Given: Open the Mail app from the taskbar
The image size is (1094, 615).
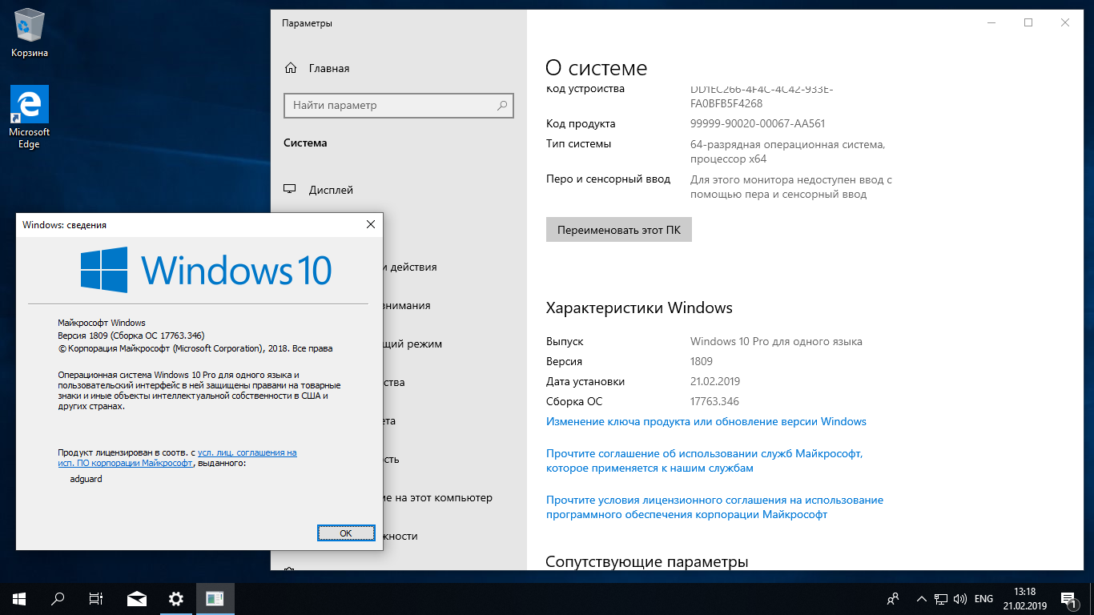Looking at the screenshot, I should [137, 598].
